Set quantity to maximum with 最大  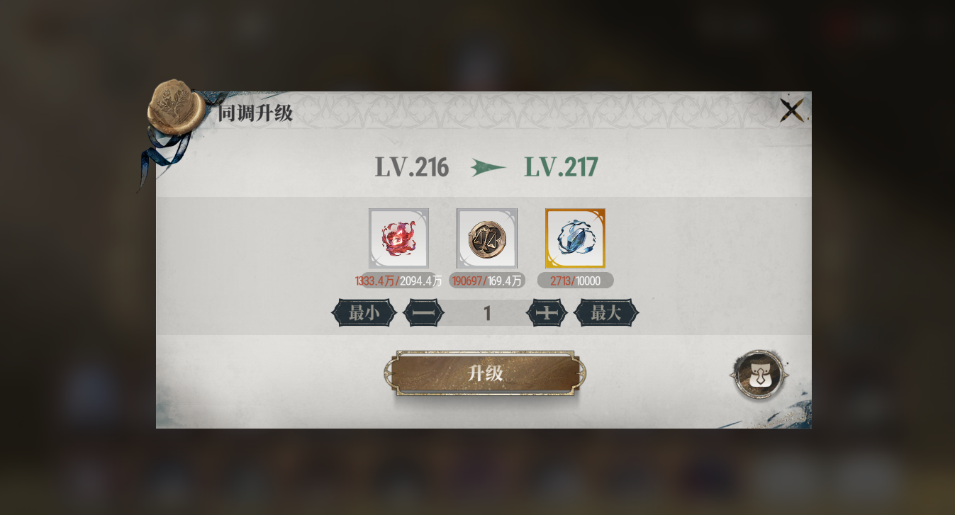[x=606, y=312]
